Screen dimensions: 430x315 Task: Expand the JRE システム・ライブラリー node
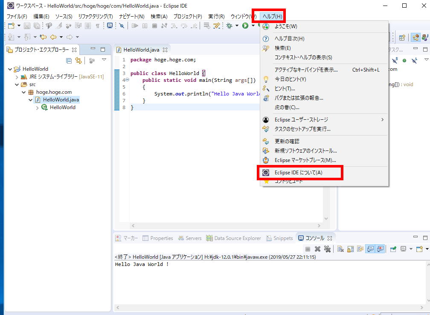tap(17, 77)
